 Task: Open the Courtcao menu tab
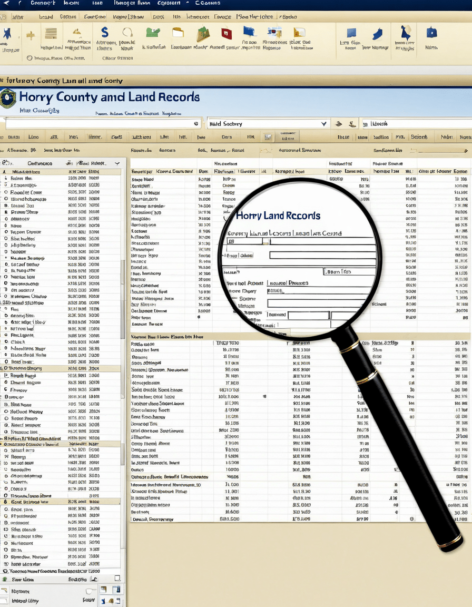(x=95, y=17)
